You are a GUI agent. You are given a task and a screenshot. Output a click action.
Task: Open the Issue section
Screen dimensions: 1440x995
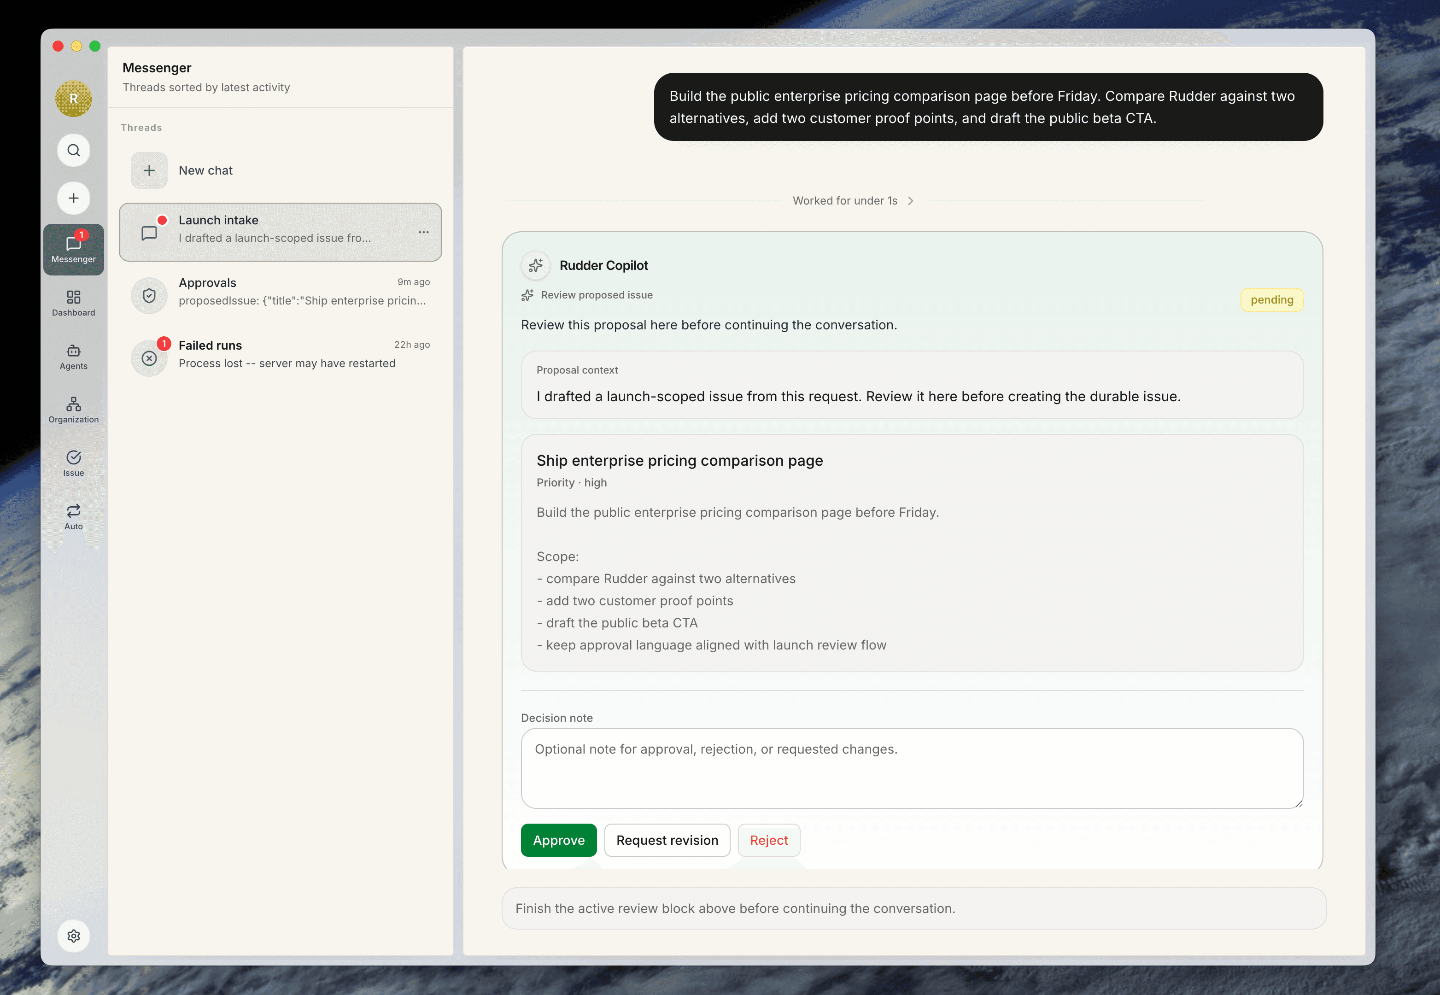[x=74, y=464]
